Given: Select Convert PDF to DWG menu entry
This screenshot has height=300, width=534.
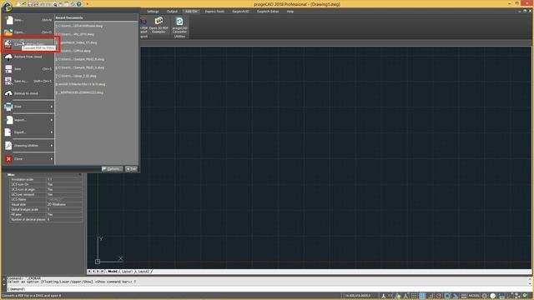Looking at the screenshot, I should (29, 44).
